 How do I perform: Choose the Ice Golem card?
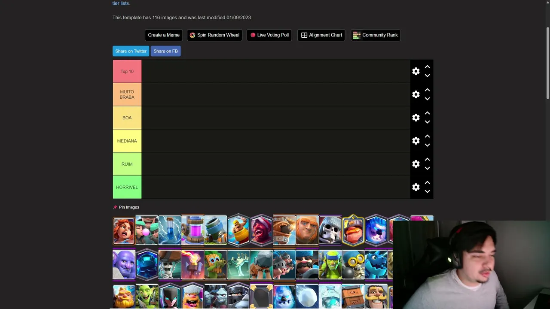point(284,297)
